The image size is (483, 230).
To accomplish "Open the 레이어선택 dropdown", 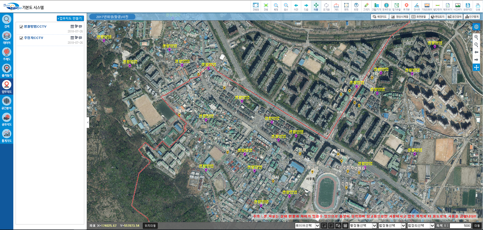I will [x=307, y=226].
